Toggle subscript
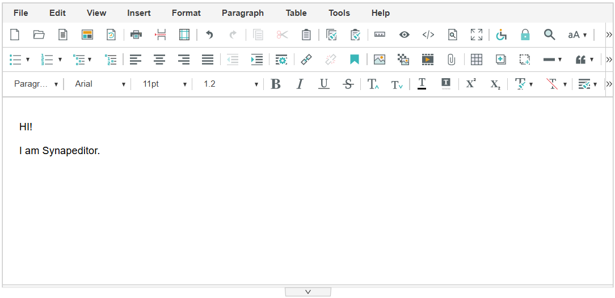Viewport: 615px width, 298px height. pos(495,84)
